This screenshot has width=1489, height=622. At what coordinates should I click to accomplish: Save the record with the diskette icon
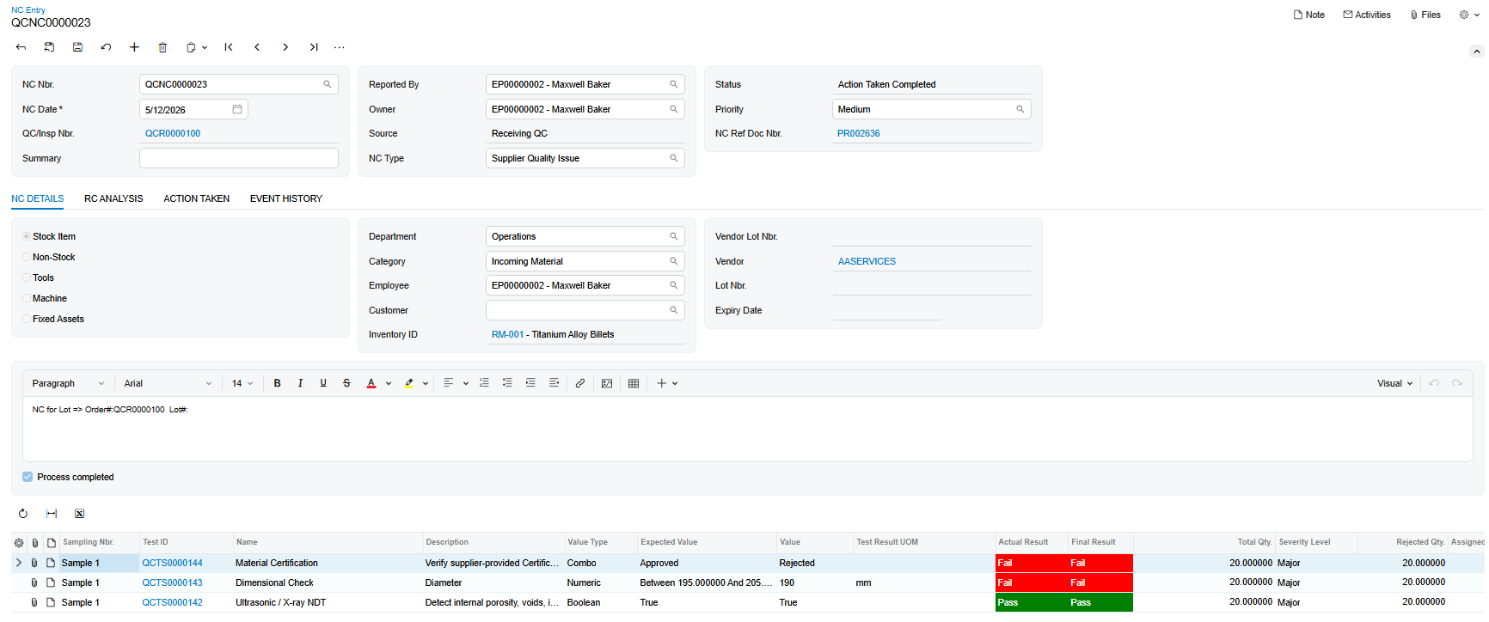pyautogui.click(x=77, y=47)
